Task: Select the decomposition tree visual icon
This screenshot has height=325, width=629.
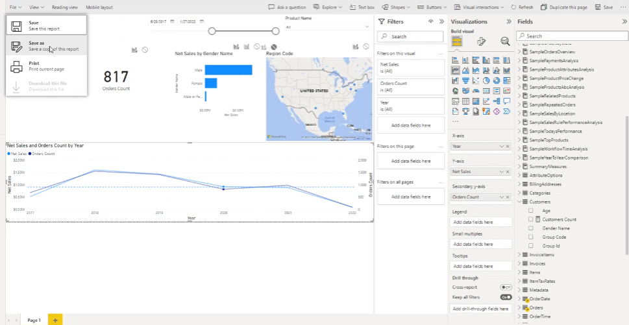Action: 497,101
